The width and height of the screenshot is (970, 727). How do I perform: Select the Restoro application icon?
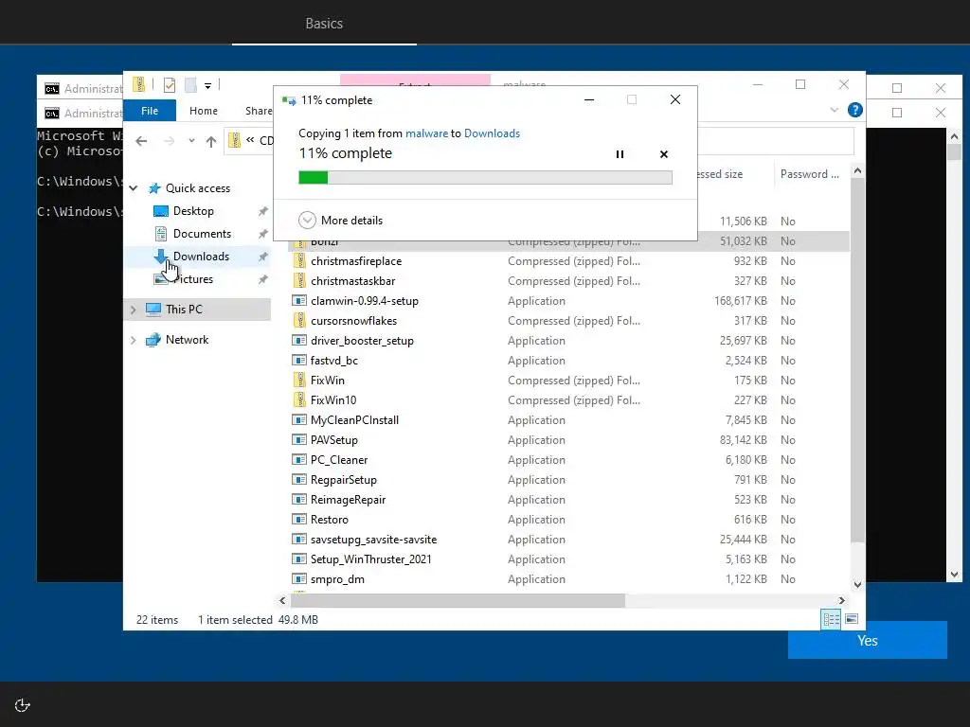(x=299, y=519)
